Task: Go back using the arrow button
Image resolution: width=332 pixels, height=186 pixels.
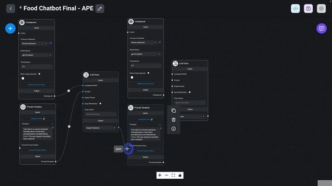Action: coord(10,9)
